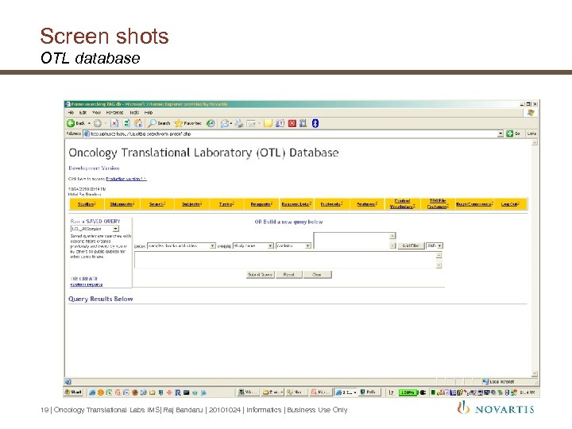Open the Control Vocabulary navigation link
Viewport: 572px width, 429px height.
coord(402,203)
